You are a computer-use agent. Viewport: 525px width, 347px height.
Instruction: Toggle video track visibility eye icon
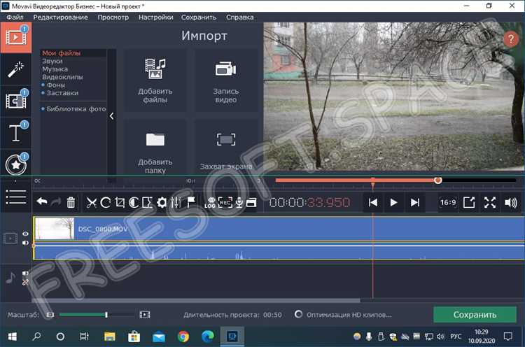click(x=25, y=234)
